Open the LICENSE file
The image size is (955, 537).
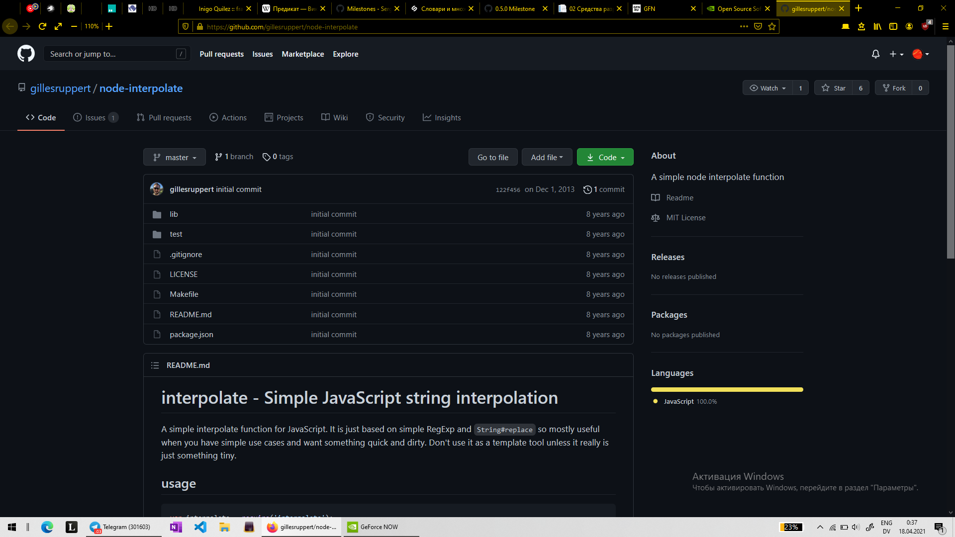pos(184,274)
